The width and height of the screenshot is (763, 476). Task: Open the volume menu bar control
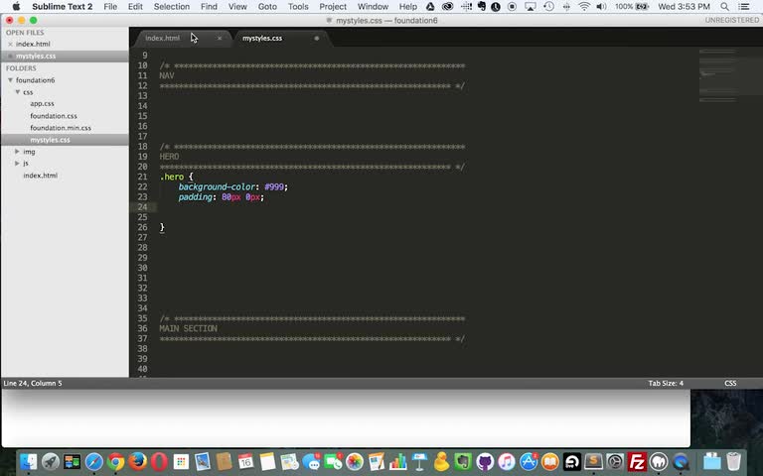(601, 6)
